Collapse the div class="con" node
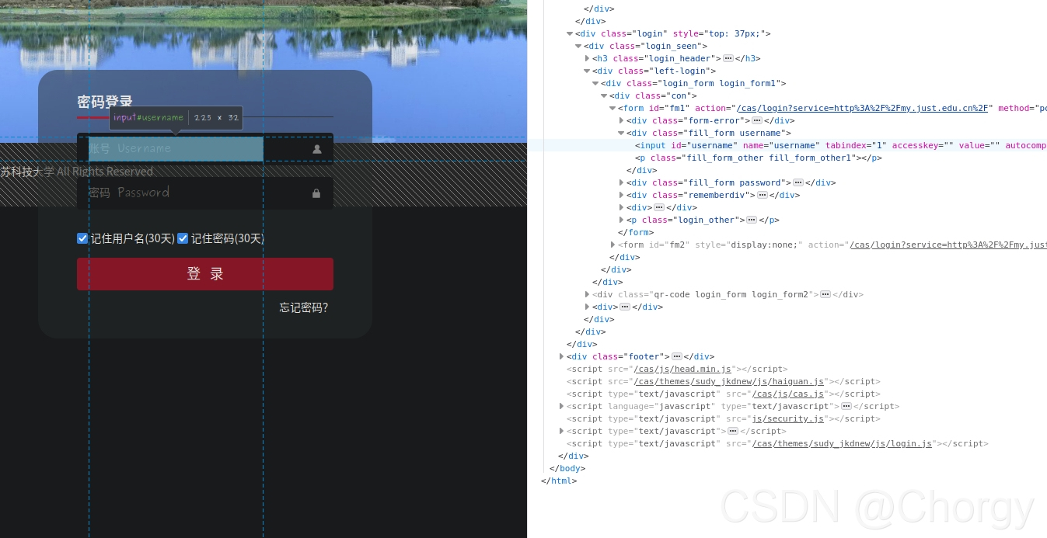This screenshot has width=1047, height=538. tap(604, 95)
